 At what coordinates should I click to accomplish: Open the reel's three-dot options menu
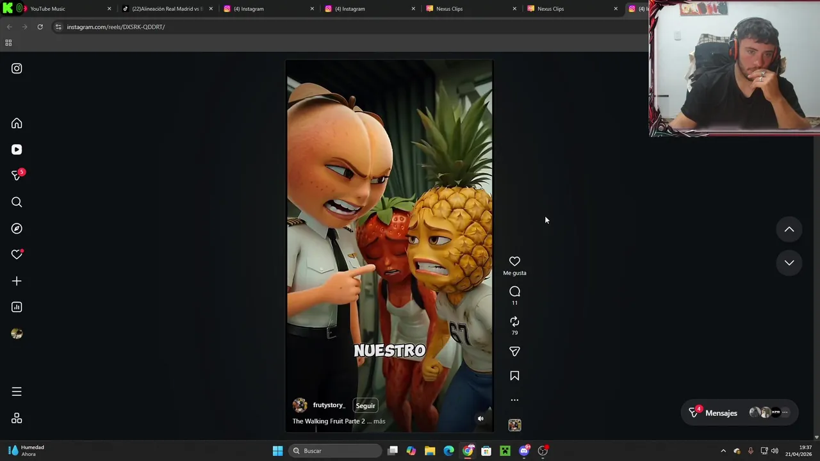[x=514, y=400]
